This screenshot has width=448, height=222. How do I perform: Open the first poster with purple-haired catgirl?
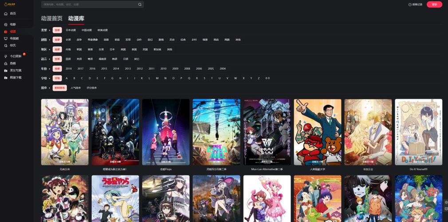point(65,132)
